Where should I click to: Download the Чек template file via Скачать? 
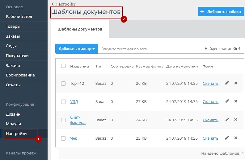[x=210, y=138]
